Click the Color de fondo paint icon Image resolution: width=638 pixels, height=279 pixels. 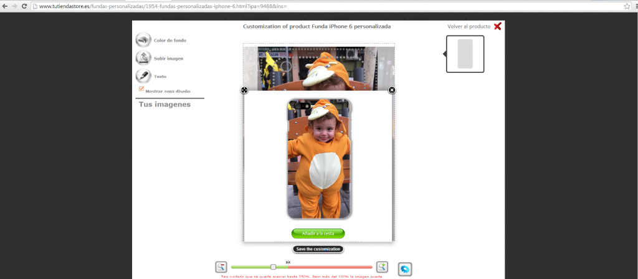pyautogui.click(x=143, y=40)
